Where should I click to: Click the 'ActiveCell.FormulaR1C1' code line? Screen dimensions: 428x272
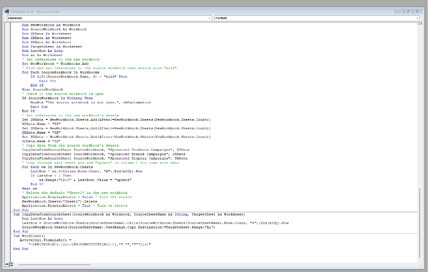pos(46,240)
